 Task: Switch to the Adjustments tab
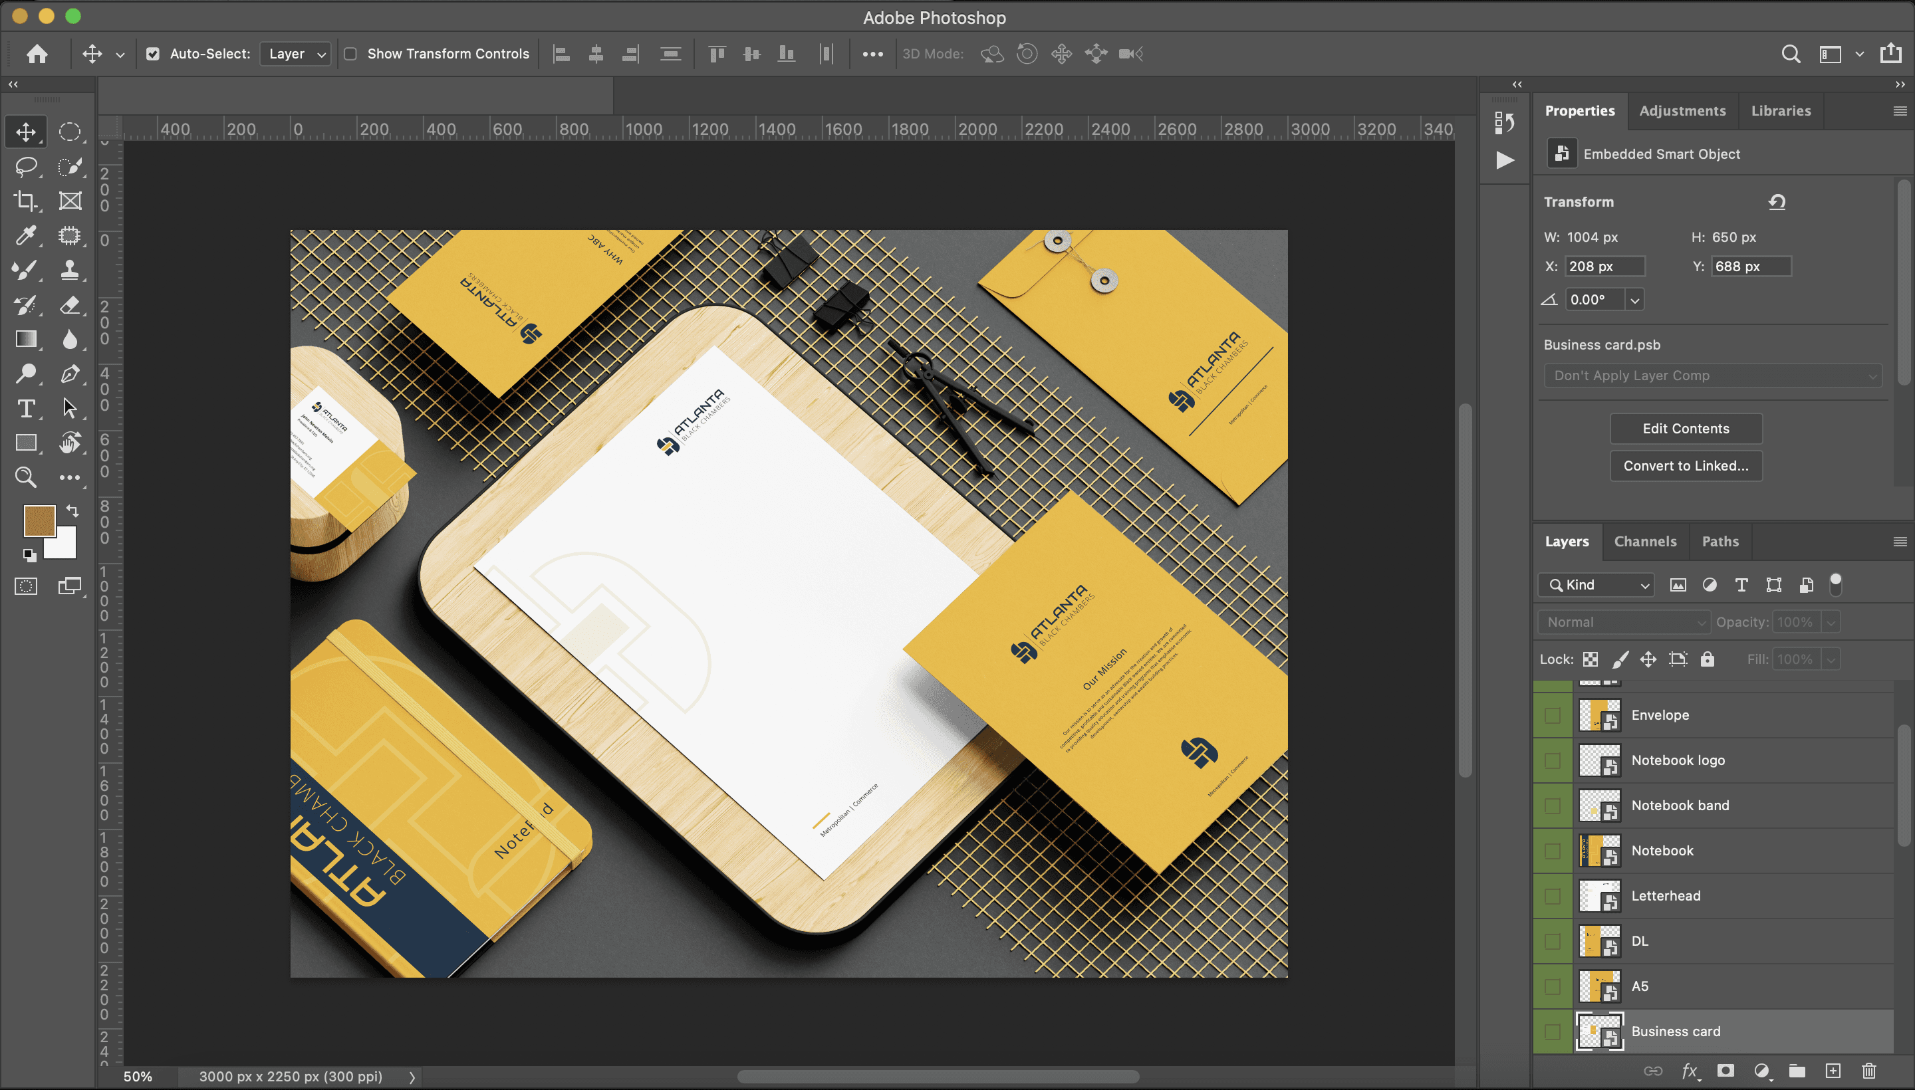(1682, 111)
